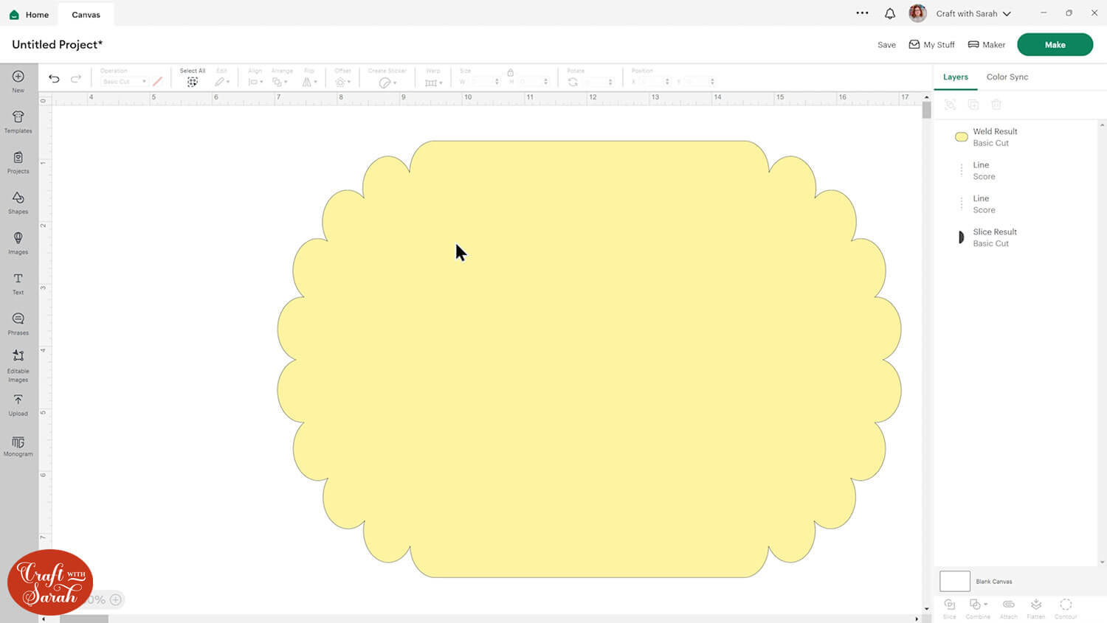Open the Images library
This screenshot has height=623, width=1107.
pyautogui.click(x=18, y=243)
